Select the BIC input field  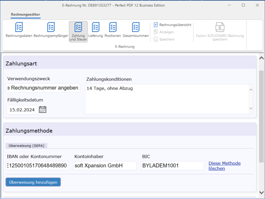[172, 166]
